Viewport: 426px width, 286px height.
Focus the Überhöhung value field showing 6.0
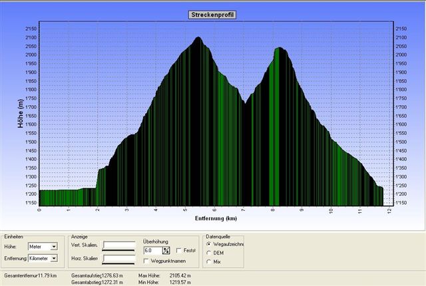tap(152, 250)
